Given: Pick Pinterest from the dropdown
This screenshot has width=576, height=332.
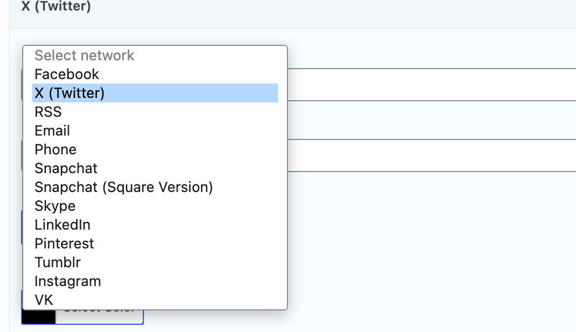Looking at the screenshot, I should coord(155,243).
